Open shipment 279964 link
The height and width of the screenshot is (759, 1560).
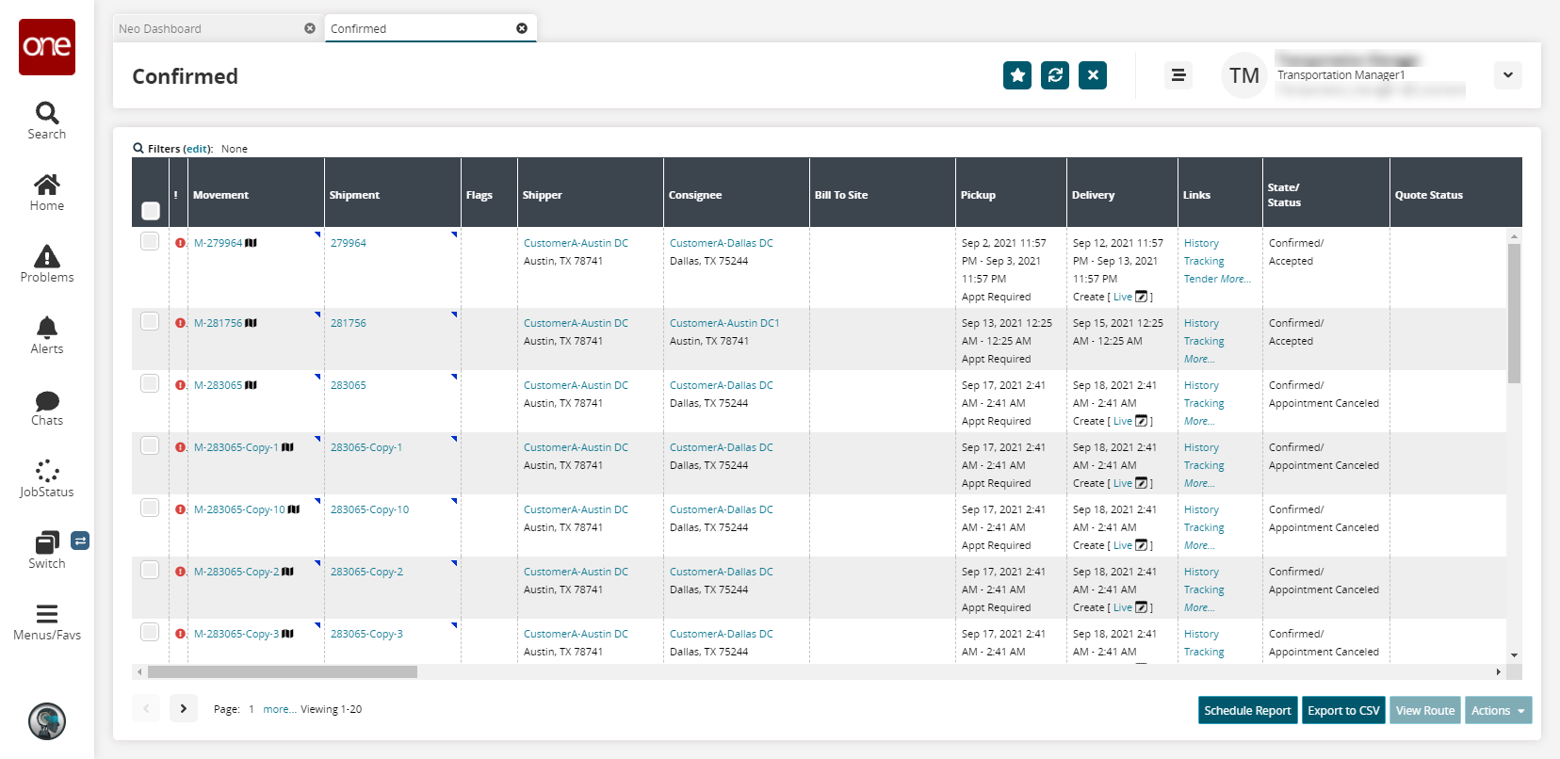coord(349,243)
